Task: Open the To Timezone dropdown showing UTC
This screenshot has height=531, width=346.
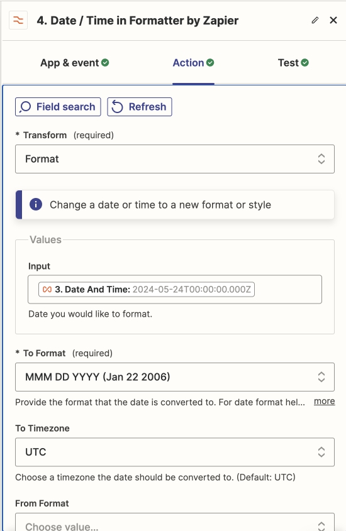Action: pyautogui.click(x=175, y=452)
